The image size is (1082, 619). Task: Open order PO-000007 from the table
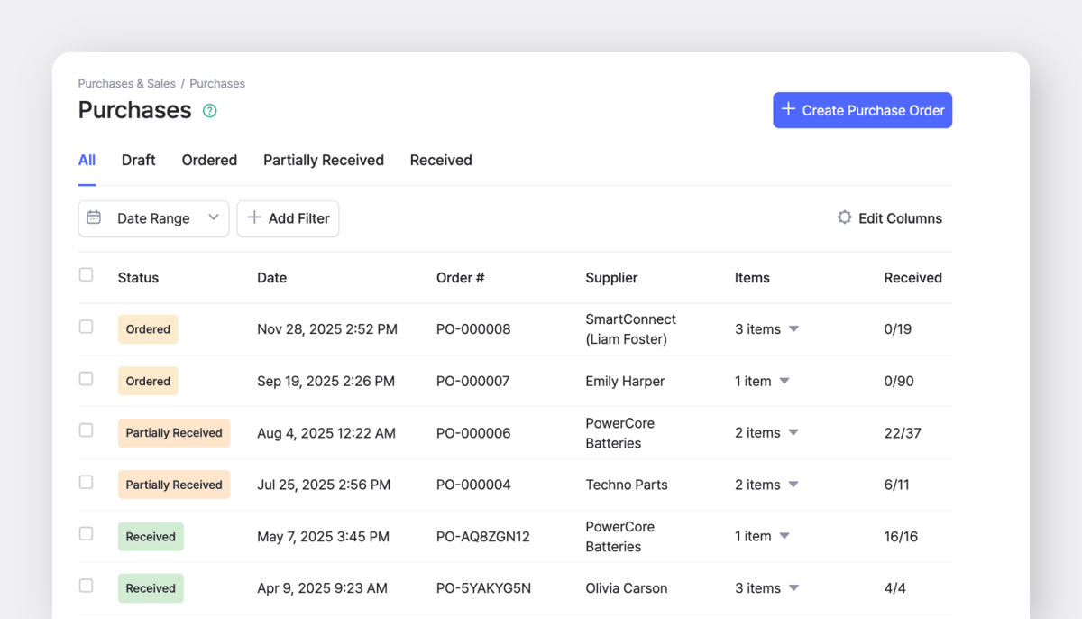pos(472,381)
